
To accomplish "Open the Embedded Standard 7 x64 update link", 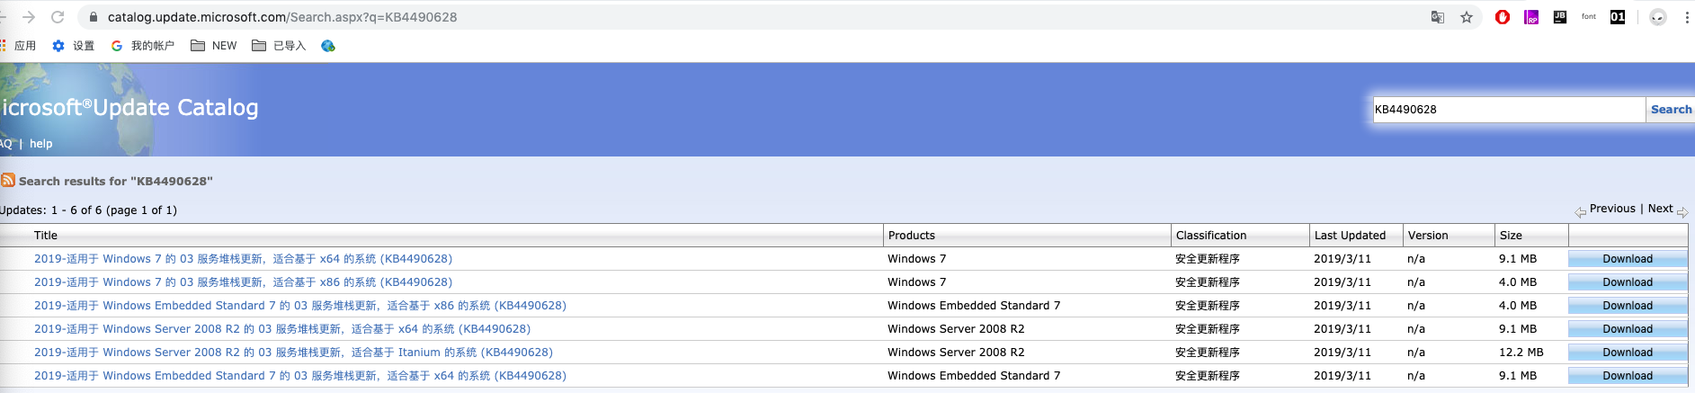I will click(x=300, y=376).
